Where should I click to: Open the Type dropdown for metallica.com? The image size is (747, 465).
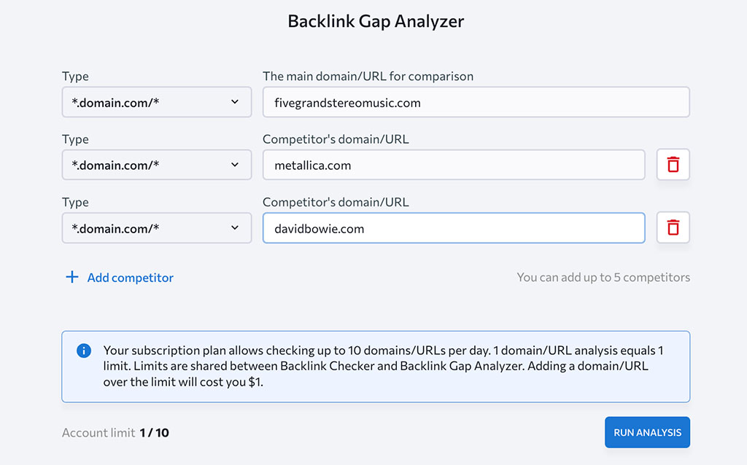[x=156, y=165]
